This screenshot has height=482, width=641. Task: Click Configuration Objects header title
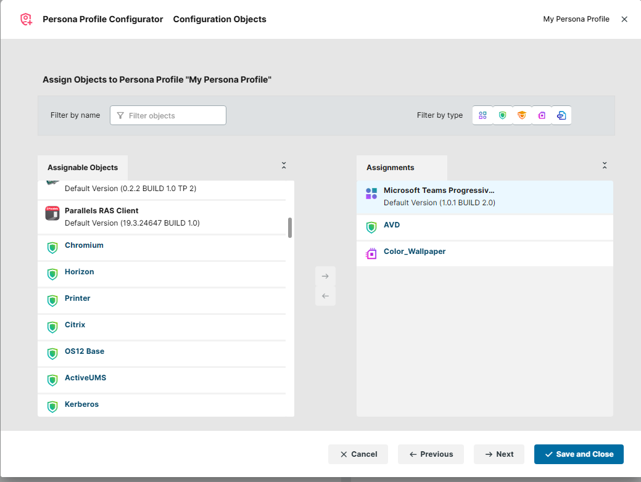tap(220, 19)
